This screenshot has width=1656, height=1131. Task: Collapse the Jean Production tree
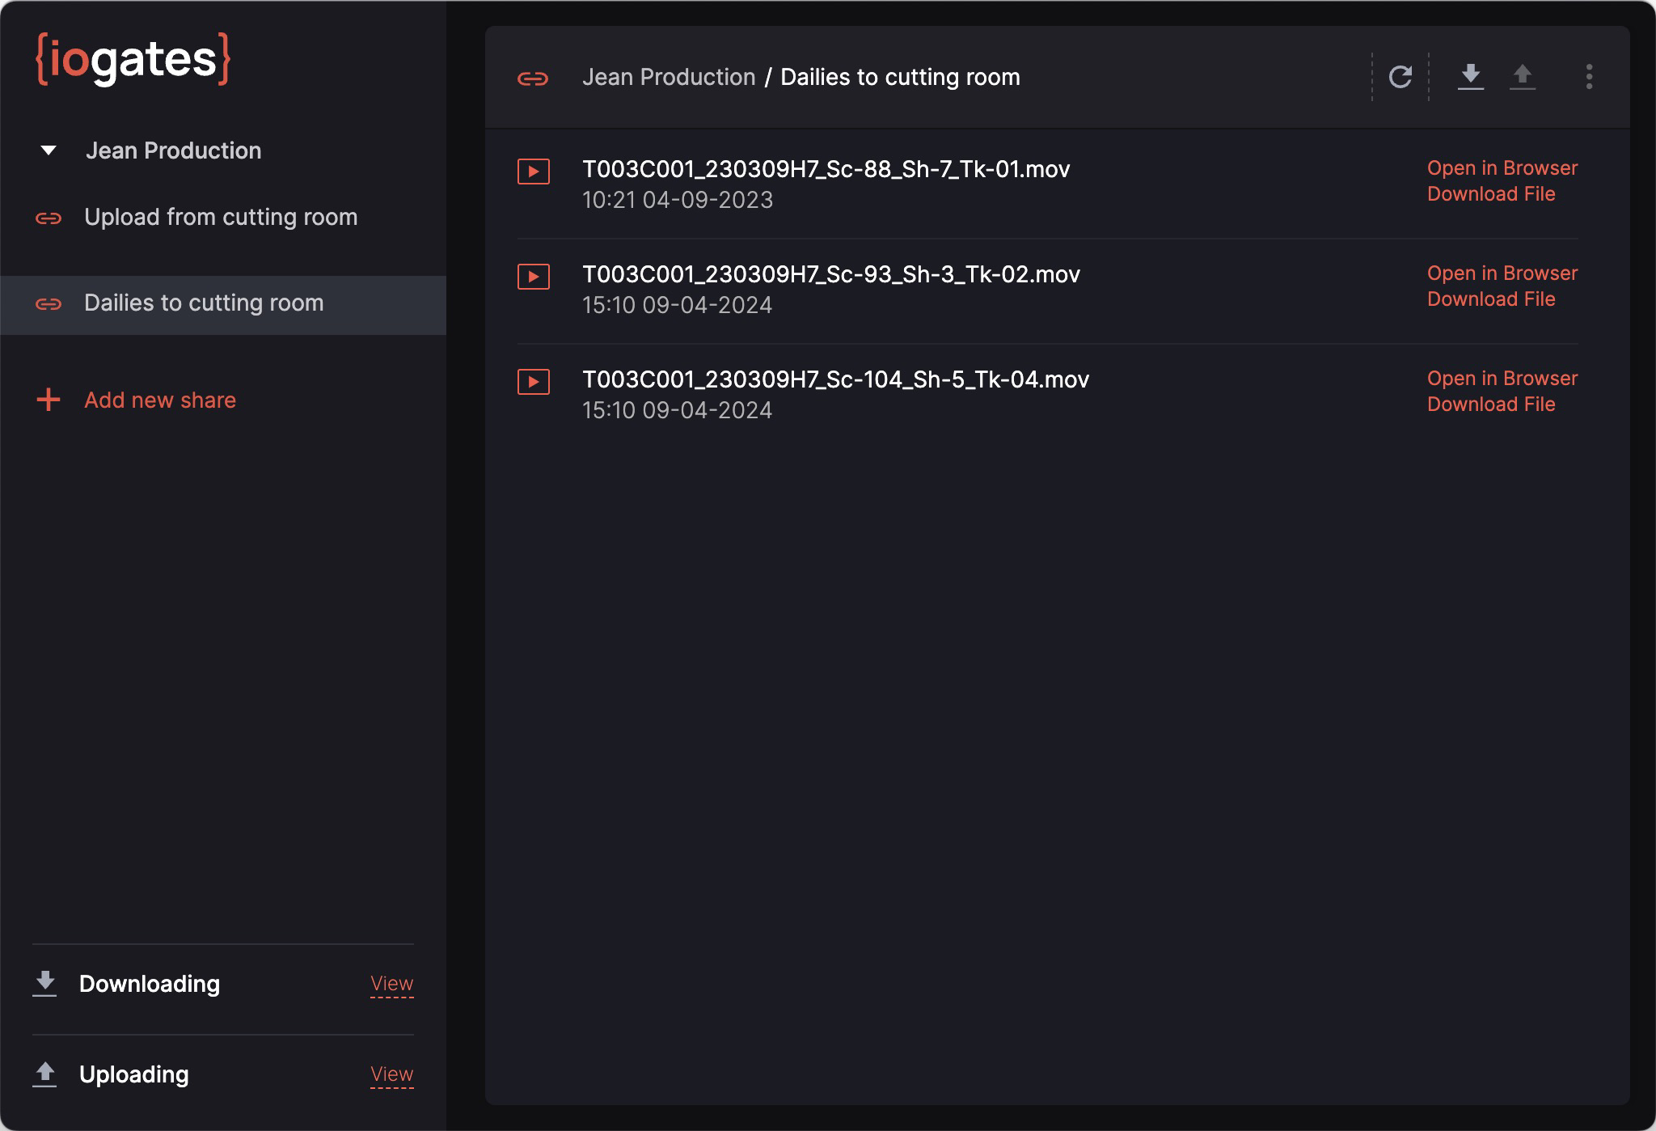click(49, 150)
